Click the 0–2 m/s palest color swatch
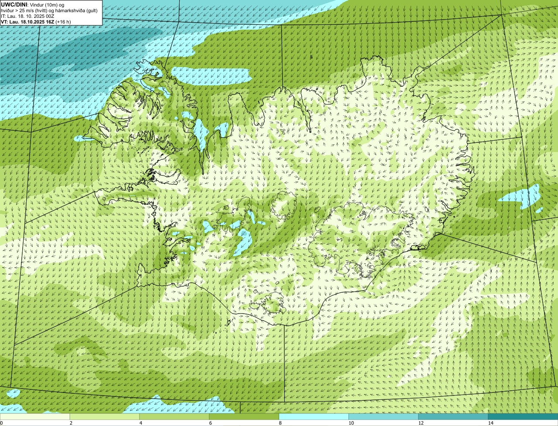The width and height of the screenshot is (558, 426). tap(35, 416)
